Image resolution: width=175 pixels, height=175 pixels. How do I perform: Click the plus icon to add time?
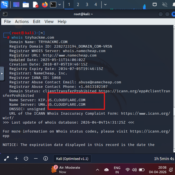pyautogui.click(x=16, y=158)
